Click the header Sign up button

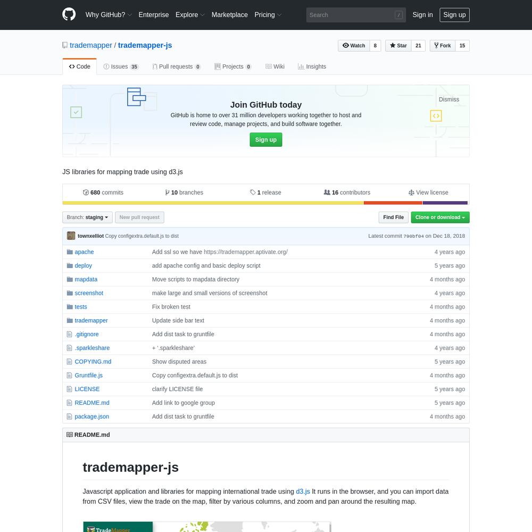tap(454, 14)
